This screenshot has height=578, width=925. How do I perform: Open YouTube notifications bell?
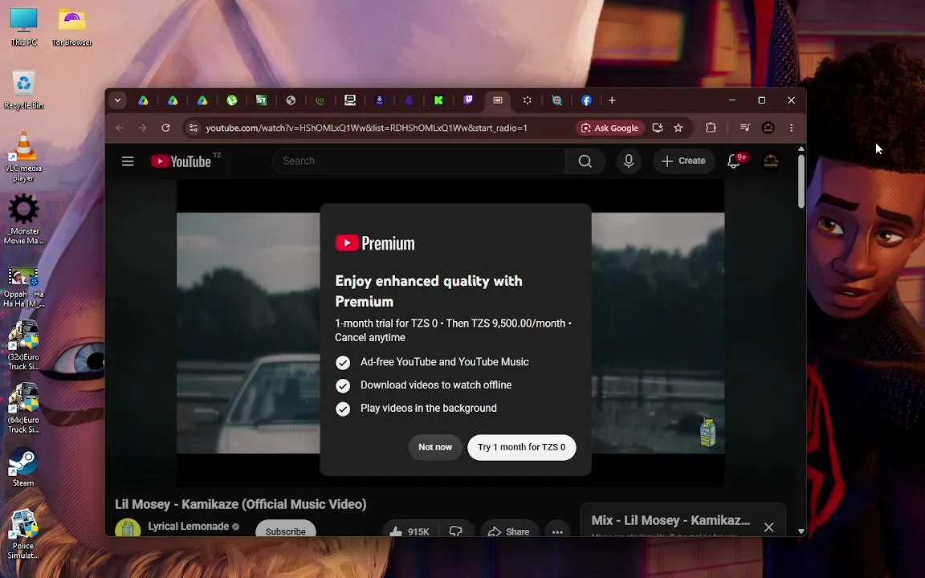tap(734, 161)
